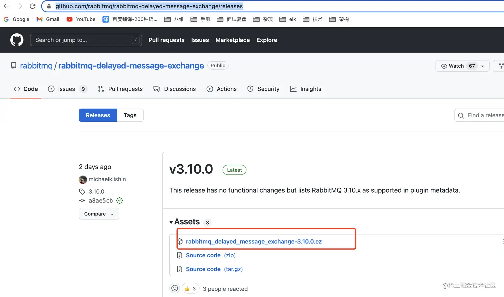Switch to the Insights tab
504x297 pixels.
(x=306, y=89)
